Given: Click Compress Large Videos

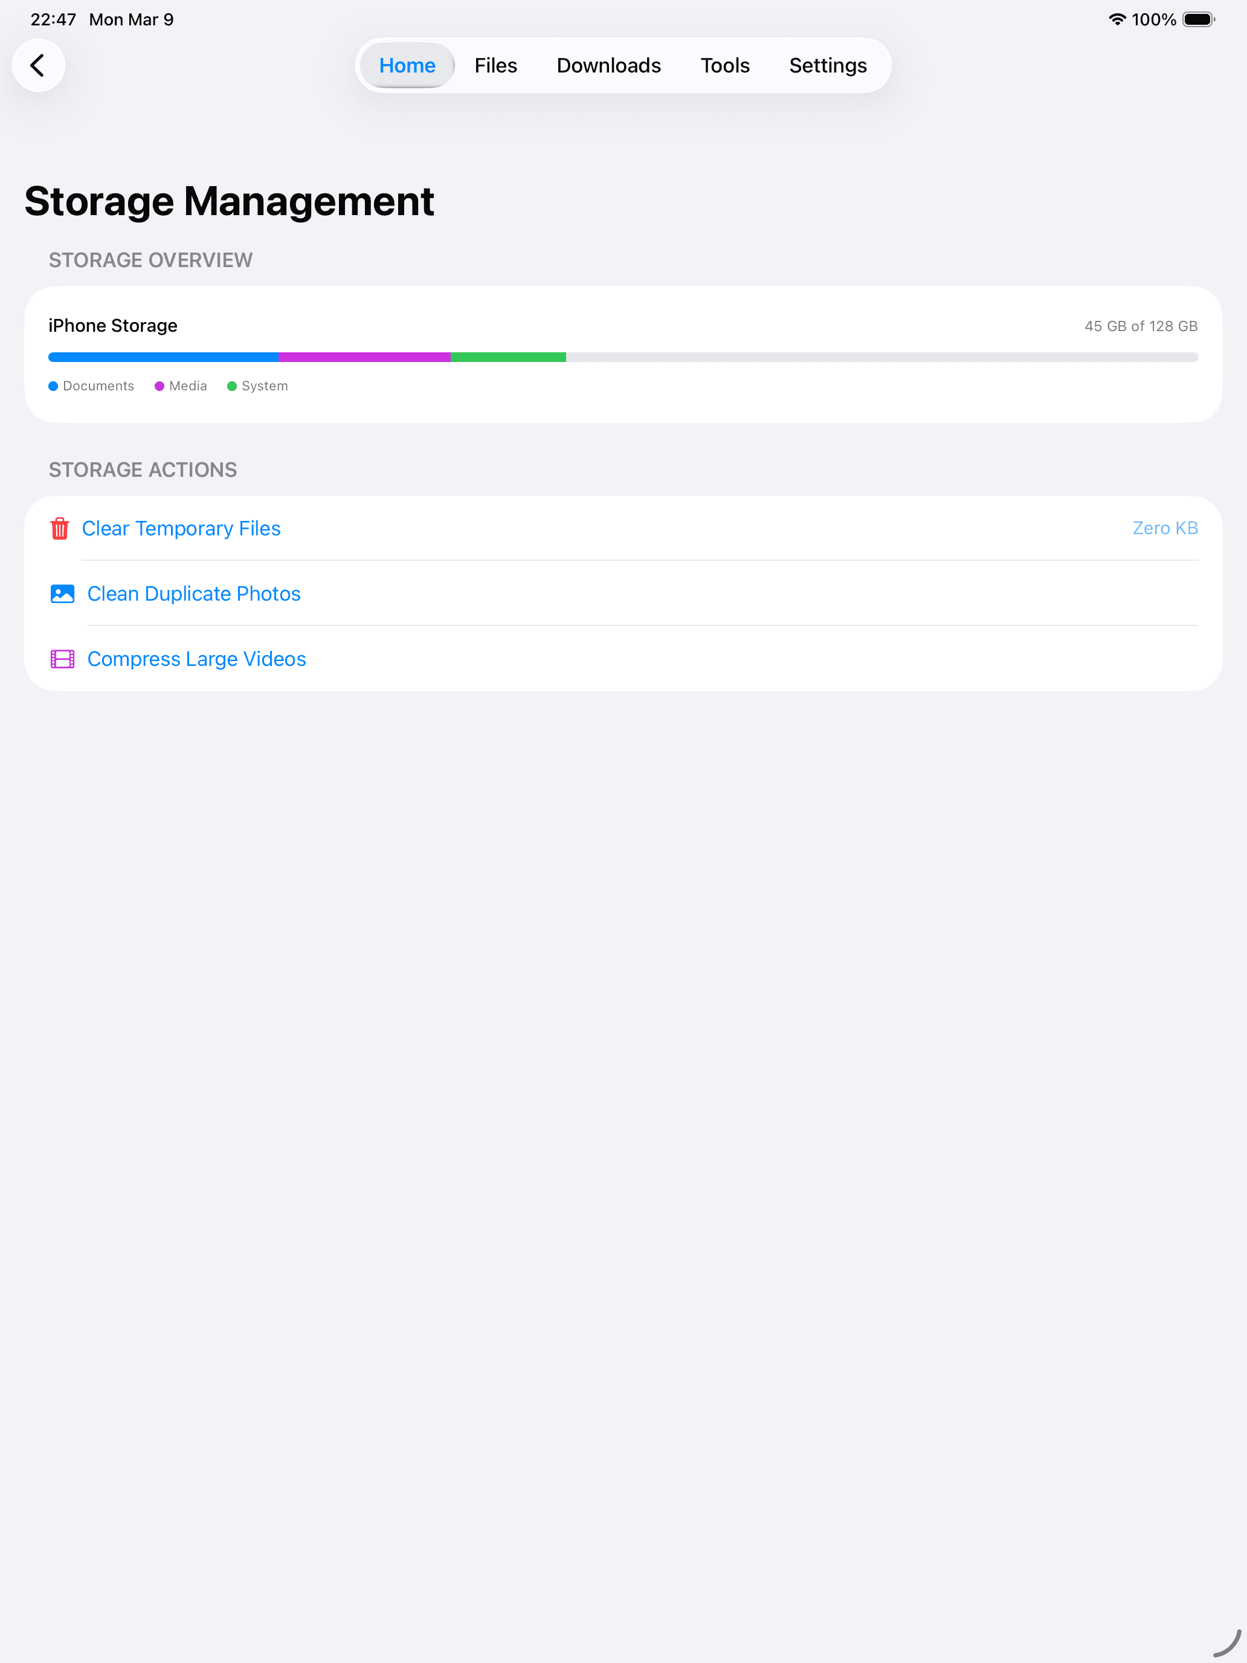Looking at the screenshot, I should click(196, 659).
